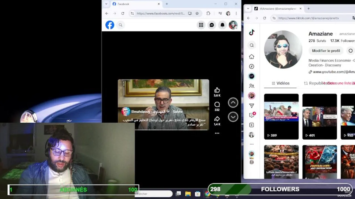The image size is (355, 199).
Task: Click 17.3K Followers count
Action: click(x=343, y=41)
